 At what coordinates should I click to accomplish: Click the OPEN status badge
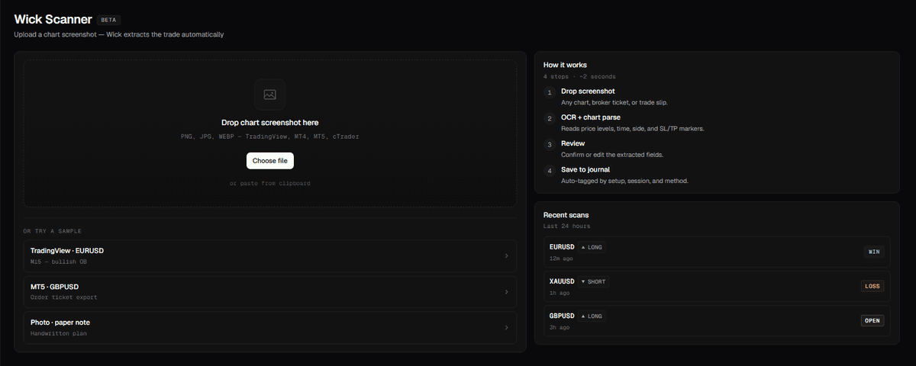pyautogui.click(x=872, y=320)
